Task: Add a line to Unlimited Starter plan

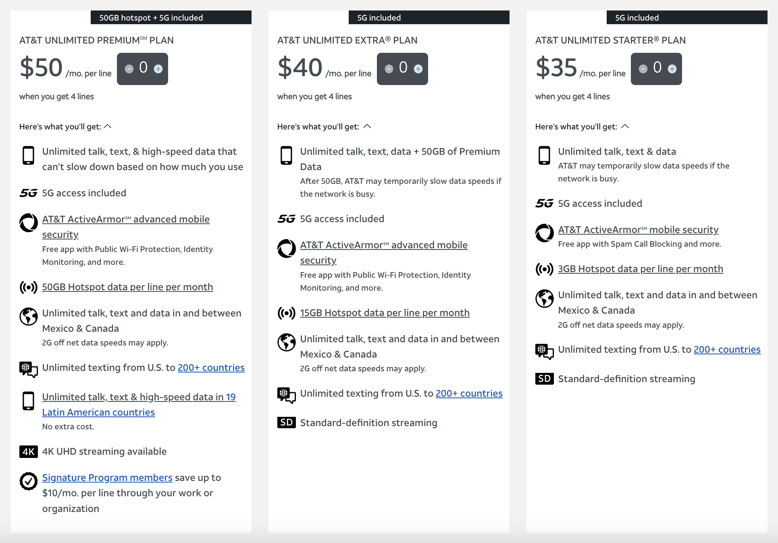Action: (x=672, y=69)
